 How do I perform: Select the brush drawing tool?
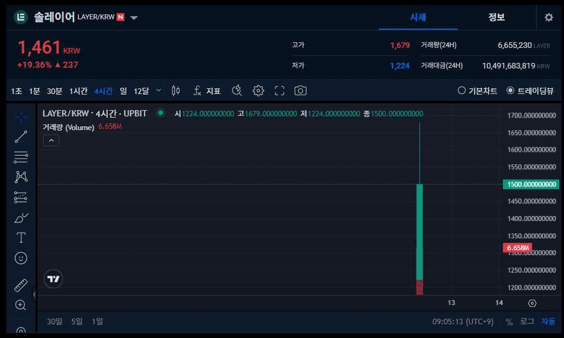point(21,218)
